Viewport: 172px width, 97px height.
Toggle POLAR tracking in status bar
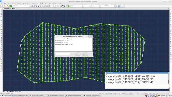[x=146, y=93]
